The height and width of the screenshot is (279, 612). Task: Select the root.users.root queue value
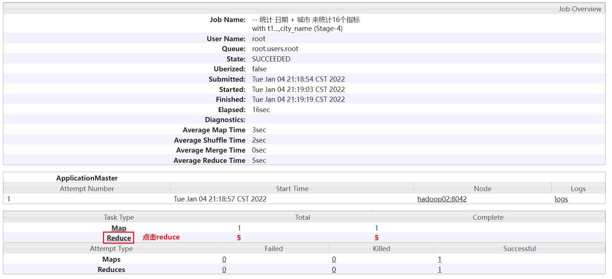[275, 49]
